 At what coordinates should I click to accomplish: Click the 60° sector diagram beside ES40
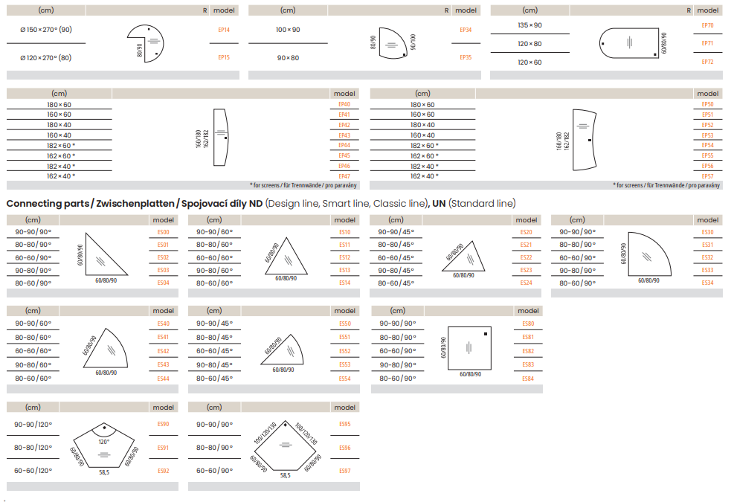click(106, 348)
